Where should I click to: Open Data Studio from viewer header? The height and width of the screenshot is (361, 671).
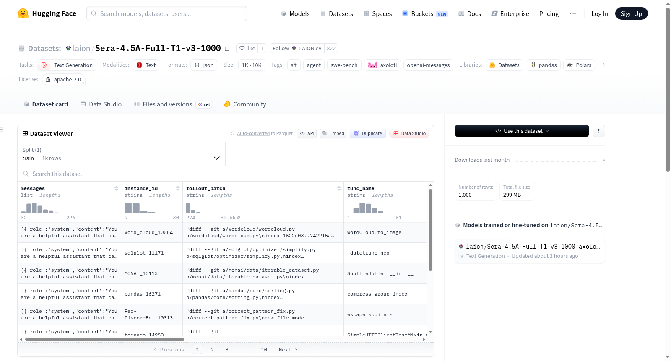[409, 133]
